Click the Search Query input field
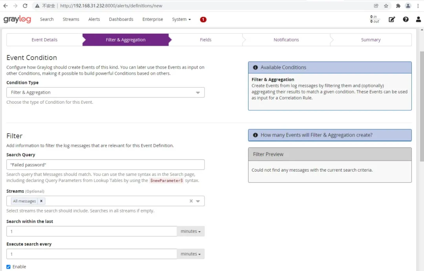 105,165
